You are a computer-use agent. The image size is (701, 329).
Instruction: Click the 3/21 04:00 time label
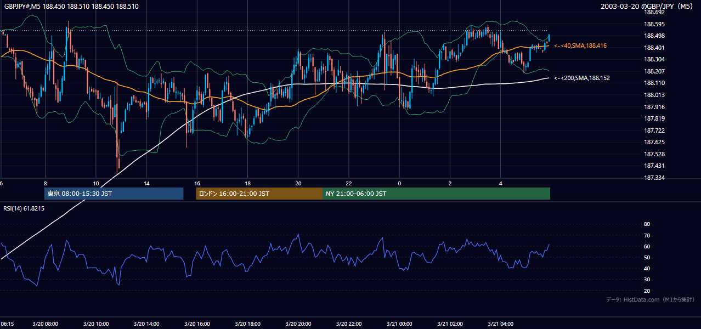pos(500,324)
